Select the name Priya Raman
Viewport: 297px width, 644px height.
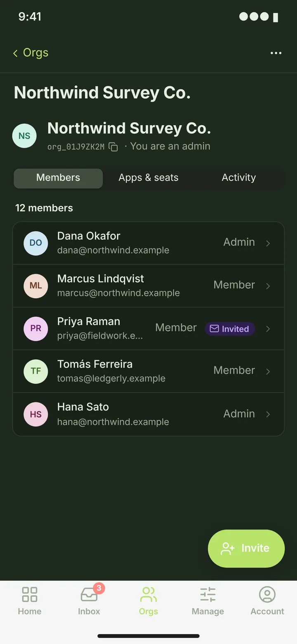[89, 322]
